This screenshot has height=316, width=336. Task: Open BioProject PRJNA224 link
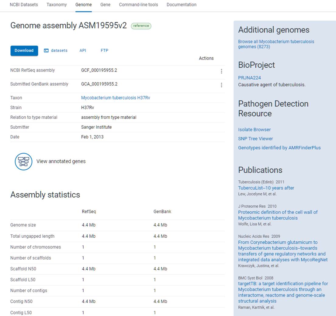(x=249, y=78)
